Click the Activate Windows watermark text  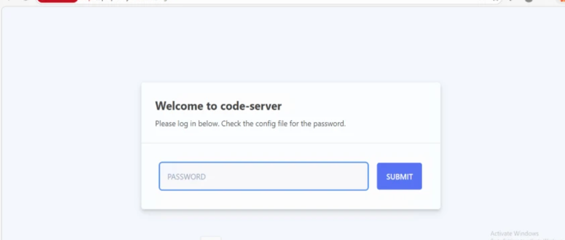click(x=514, y=234)
